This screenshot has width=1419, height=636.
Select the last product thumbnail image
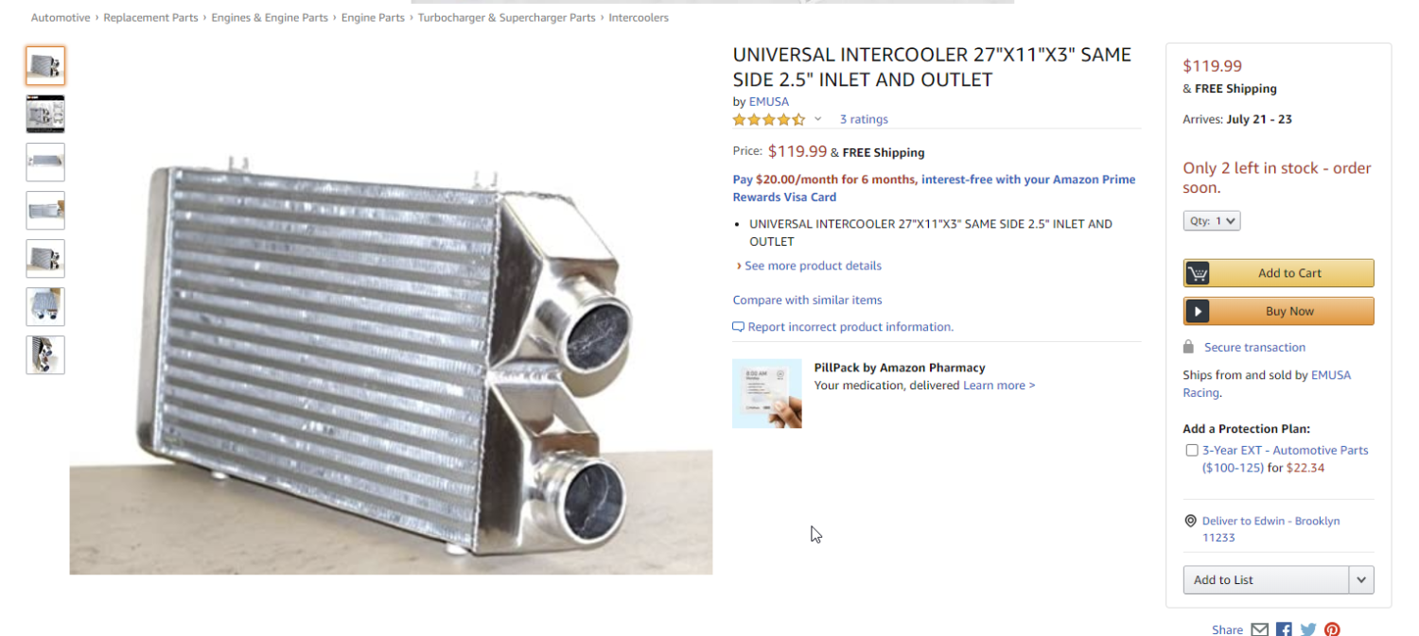pos(45,354)
